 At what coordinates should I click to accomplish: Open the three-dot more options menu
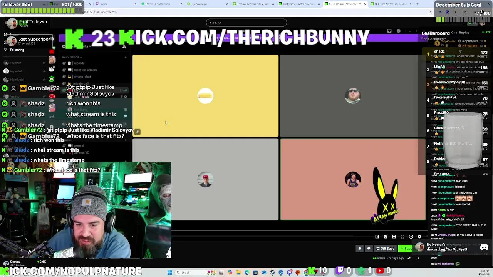[418, 258]
